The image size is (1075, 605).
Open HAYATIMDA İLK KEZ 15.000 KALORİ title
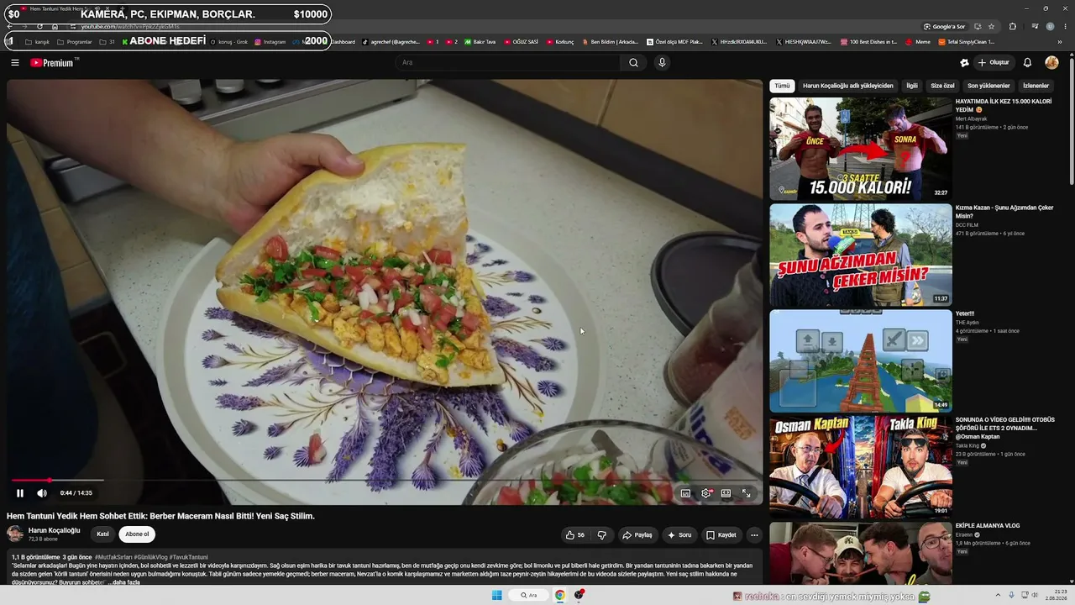1004,105
